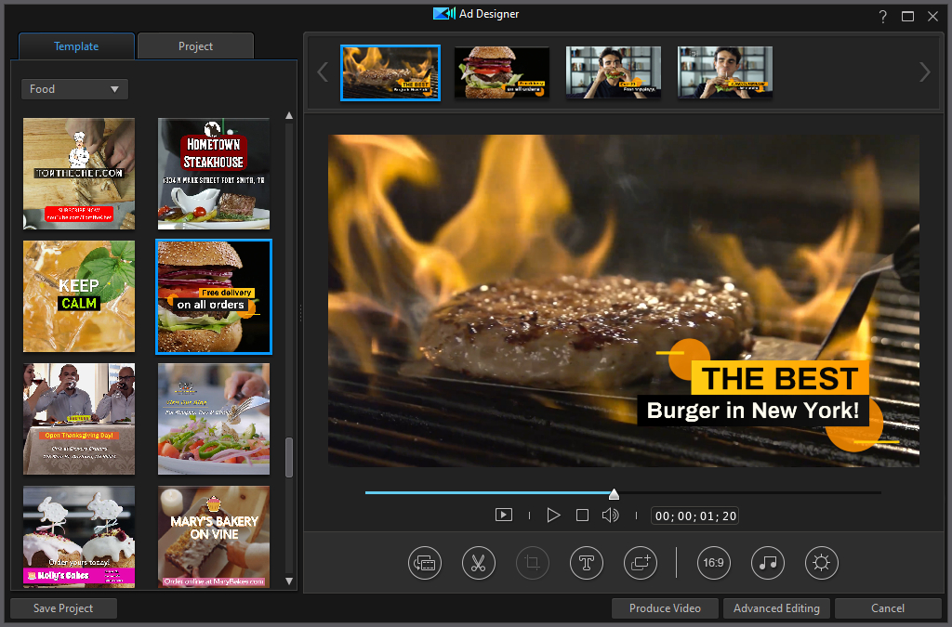Click the add media overlay icon
This screenshot has width=952, height=627.
(641, 563)
